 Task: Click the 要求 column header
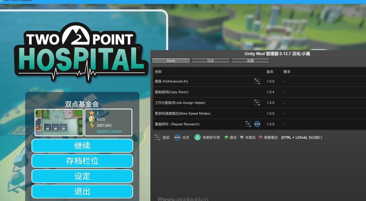pos(287,72)
